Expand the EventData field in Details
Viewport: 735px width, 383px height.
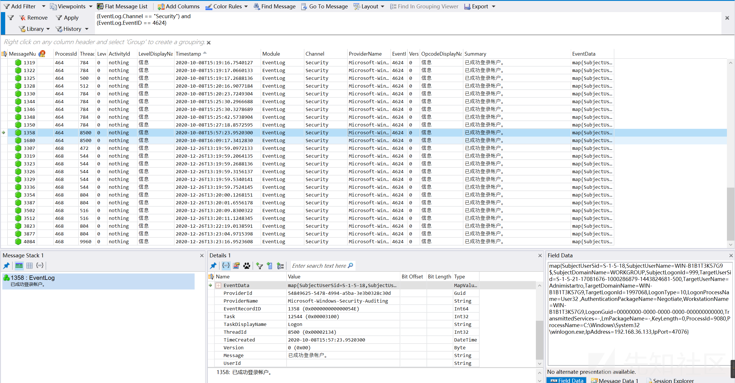[x=218, y=285]
